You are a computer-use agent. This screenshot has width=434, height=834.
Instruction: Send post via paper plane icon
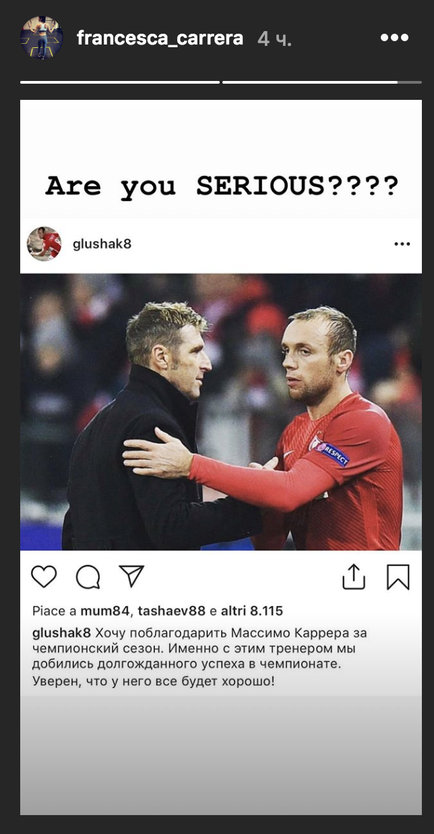click(x=131, y=576)
